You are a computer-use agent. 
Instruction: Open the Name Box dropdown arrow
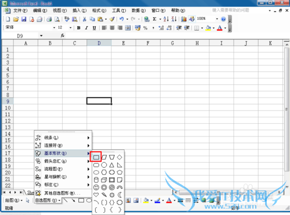(41, 36)
